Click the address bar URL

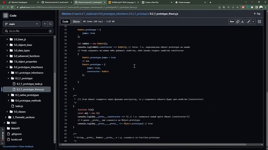(x=78, y=7)
